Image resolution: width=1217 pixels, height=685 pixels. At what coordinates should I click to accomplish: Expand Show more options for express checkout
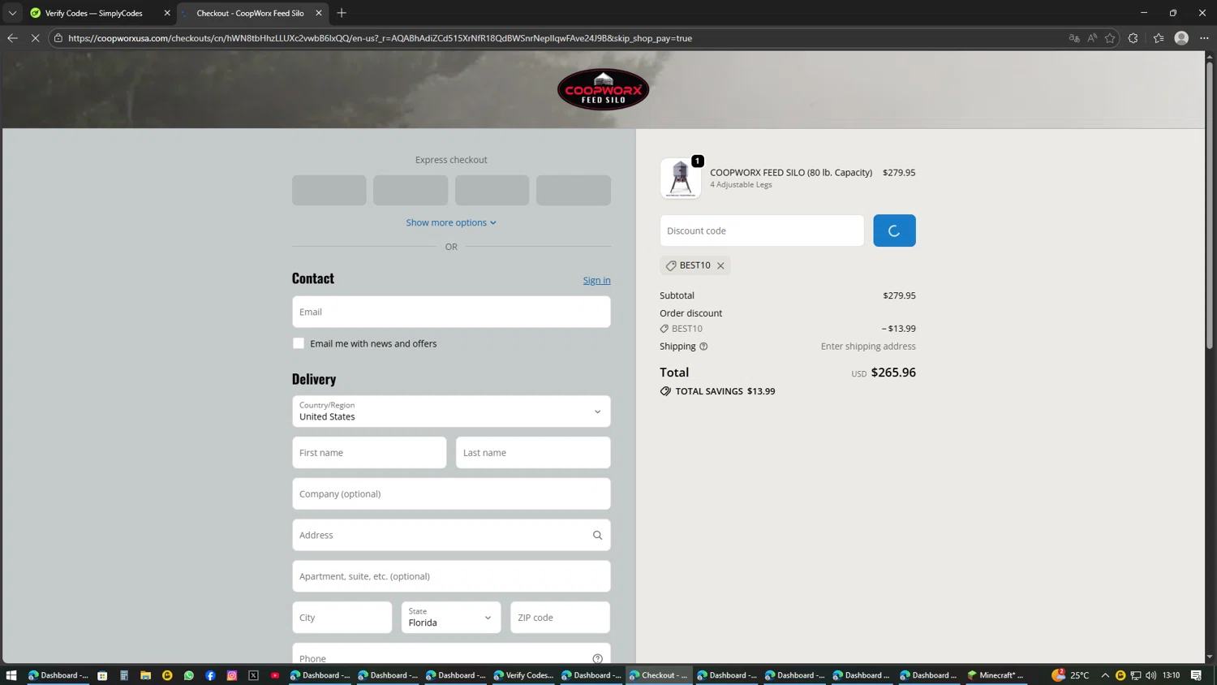tap(451, 222)
